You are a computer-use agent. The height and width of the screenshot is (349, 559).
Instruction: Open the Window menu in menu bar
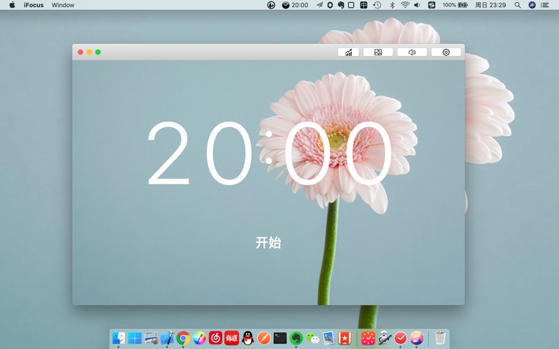click(63, 5)
